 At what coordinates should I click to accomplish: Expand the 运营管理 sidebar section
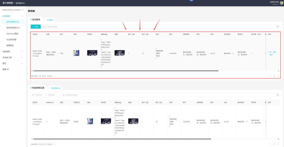(13, 52)
